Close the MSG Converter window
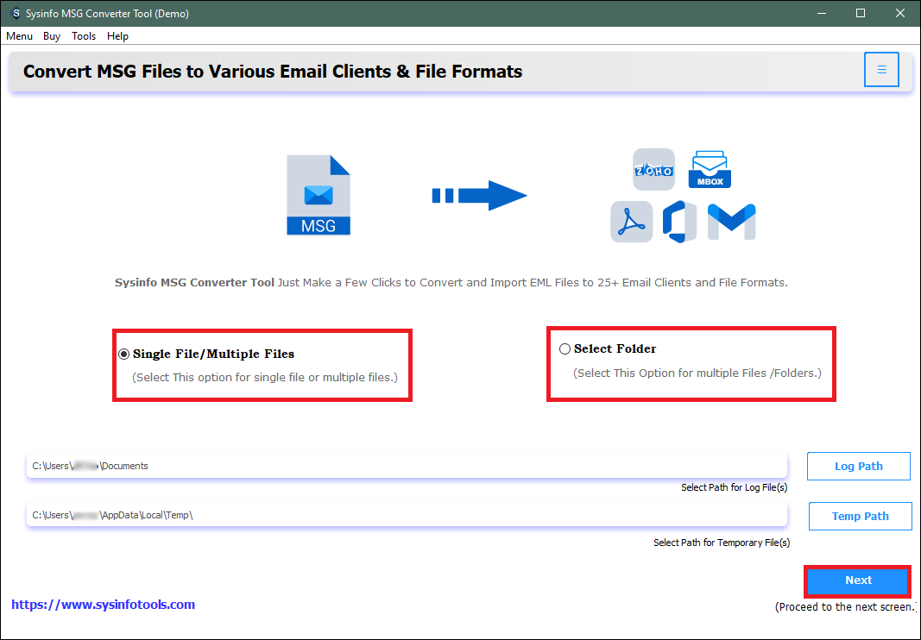The image size is (921, 640). (900, 13)
